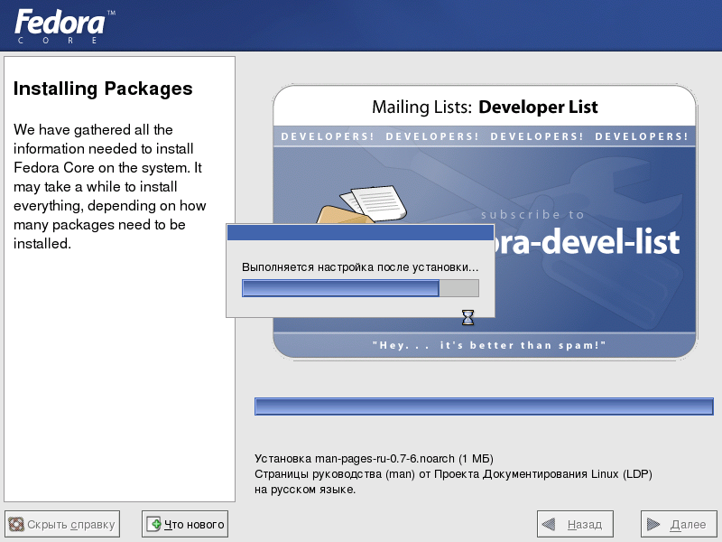722x542 pixels.
Task: Click the icon on the Скрыть справку button
Action: (16, 524)
